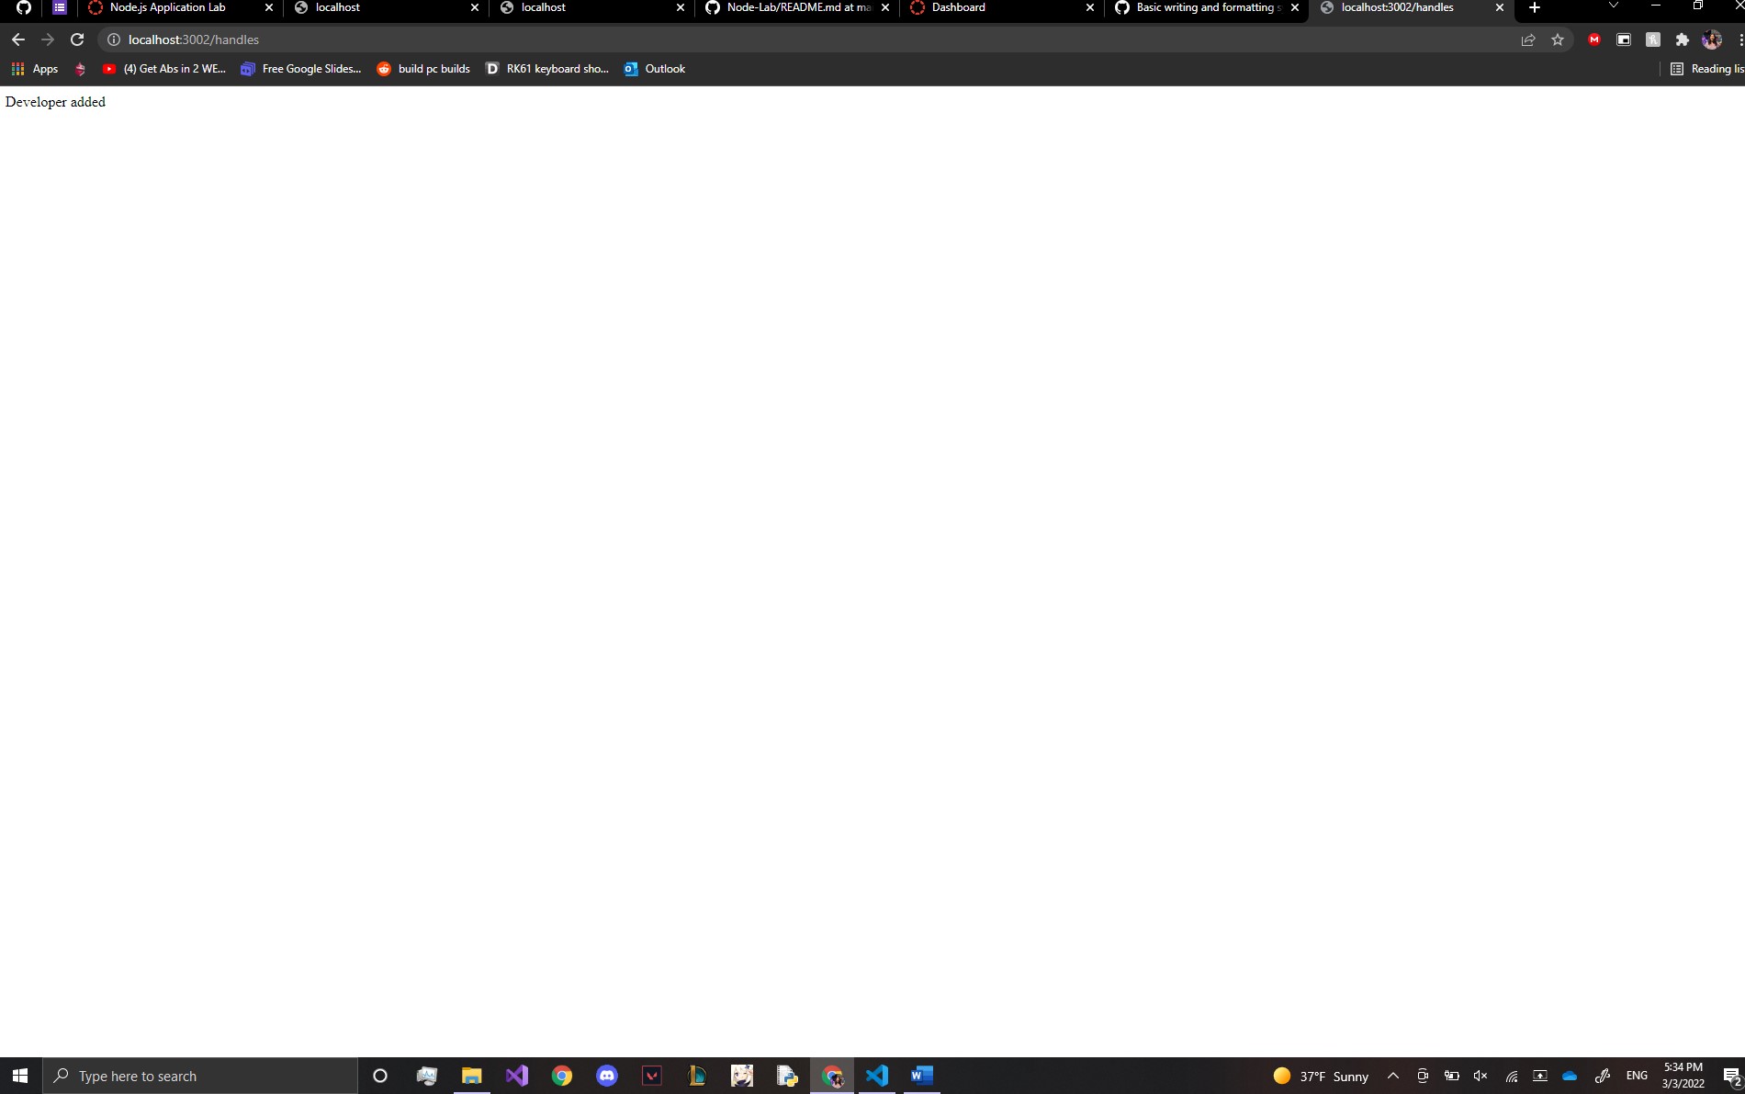Viewport: 1745px width, 1094px height.
Task: Close the Node.js Application Lab tab
Action: pyautogui.click(x=269, y=7)
